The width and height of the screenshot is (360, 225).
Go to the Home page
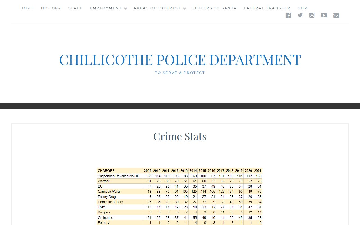coord(27,8)
